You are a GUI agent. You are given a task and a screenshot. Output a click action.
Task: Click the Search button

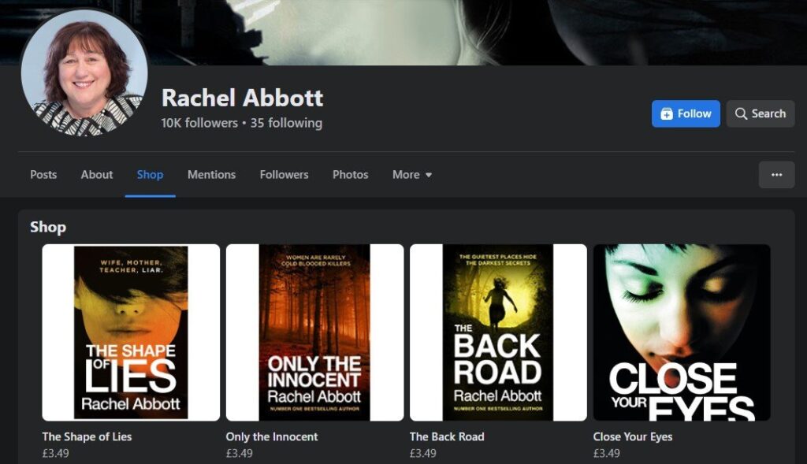pos(760,113)
